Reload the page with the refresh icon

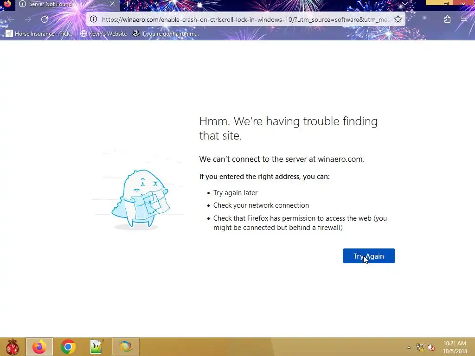(45, 19)
